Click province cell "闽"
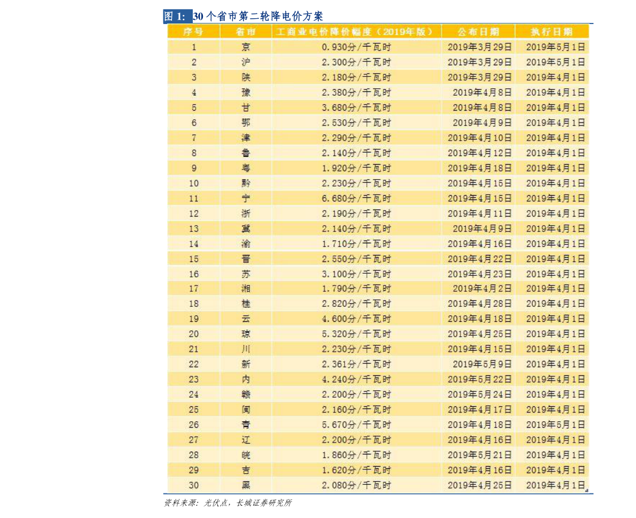Screen dimensions: 636x518 click(x=246, y=409)
